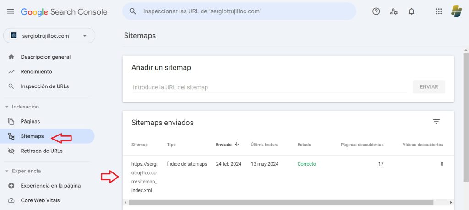Click the search icon beside Inspección de URLs
Viewport: 469px width, 210px height.
coord(11,86)
